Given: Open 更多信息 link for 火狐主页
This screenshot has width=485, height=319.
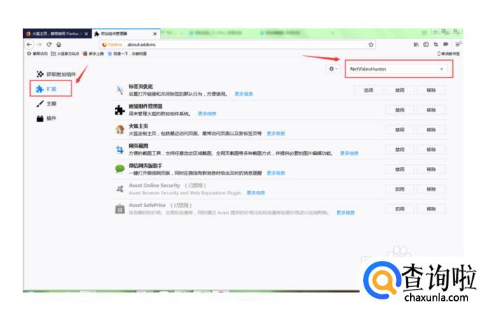Looking at the screenshot, I should (x=276, y=134).
